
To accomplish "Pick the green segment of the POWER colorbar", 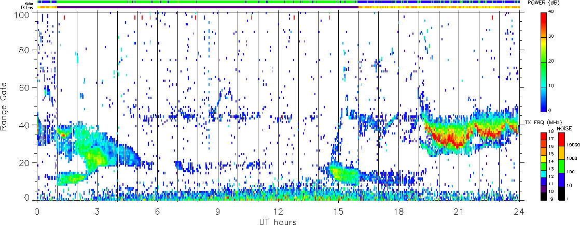I will (x=544, y=73).
